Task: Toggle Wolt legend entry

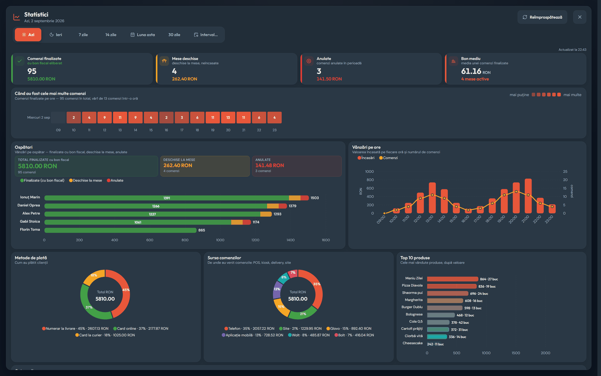Action: (309, 335)
